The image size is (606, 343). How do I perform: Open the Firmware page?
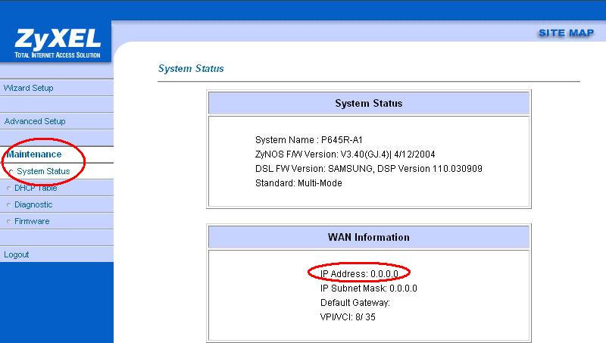coord(32,222)
